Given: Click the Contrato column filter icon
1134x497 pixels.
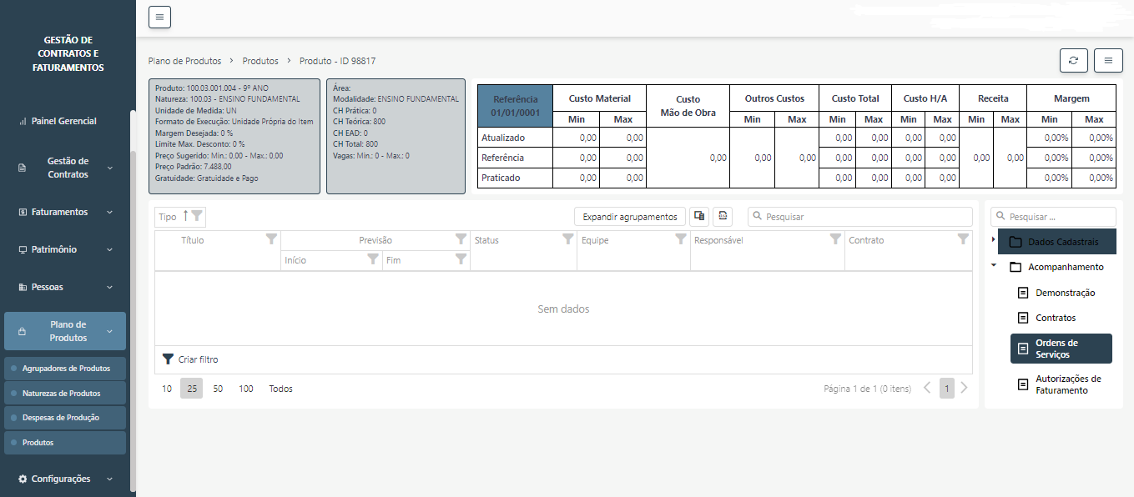Looking at the screenshot, I should tap(963, 239).
